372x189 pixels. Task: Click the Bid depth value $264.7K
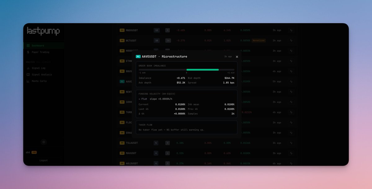click(x=229, y=78)
